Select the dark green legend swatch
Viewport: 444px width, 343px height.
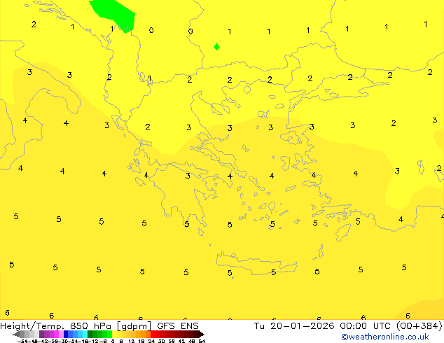click(x=90, y=334)
